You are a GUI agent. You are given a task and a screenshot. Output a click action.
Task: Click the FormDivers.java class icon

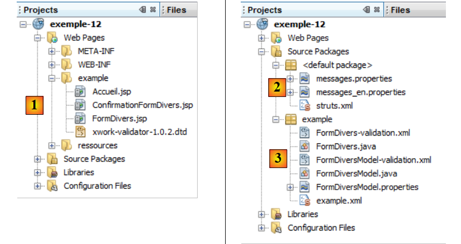coord(304,146)
